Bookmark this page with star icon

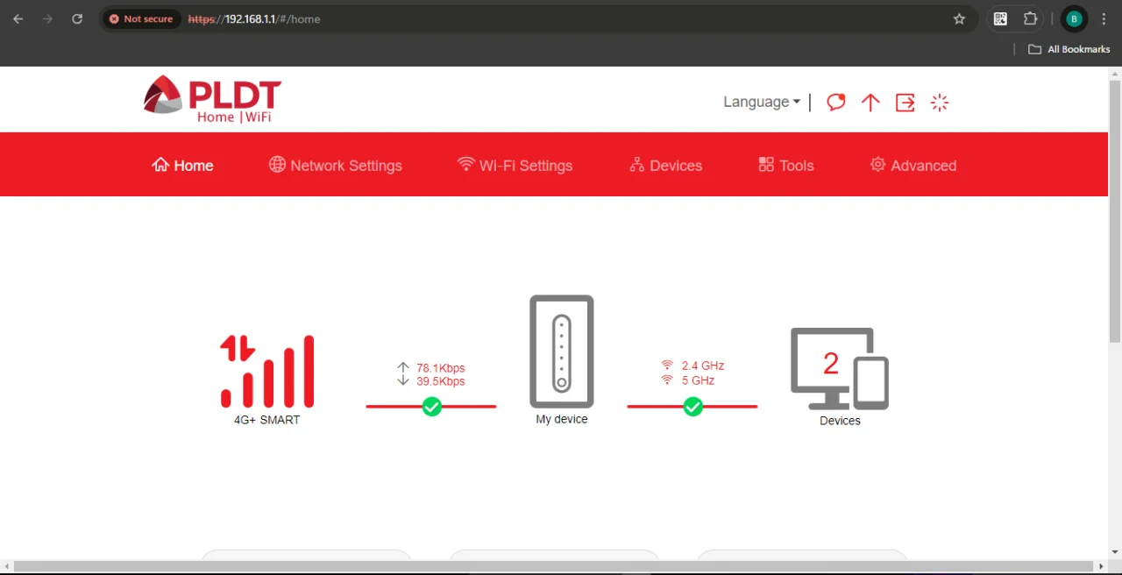tap(959, 18)
